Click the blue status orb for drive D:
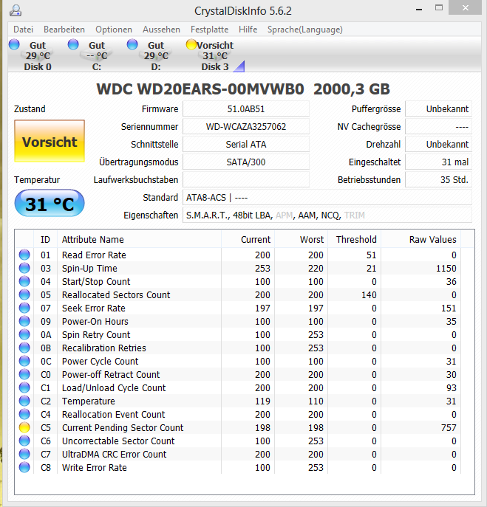This screenshot has height=507, width=487. click(132, 44)
